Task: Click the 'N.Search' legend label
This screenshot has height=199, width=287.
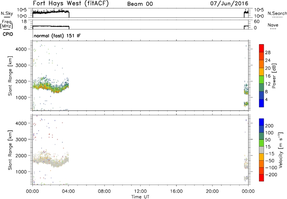Action: (x=277, y=13)
